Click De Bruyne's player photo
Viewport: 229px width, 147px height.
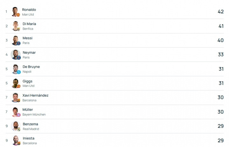coord(16,69)
